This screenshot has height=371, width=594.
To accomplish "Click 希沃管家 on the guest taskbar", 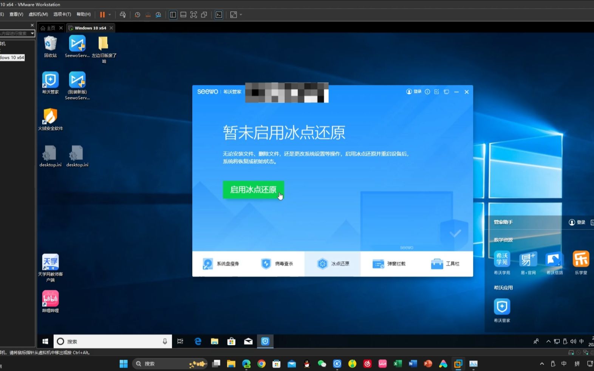I will pyautogui.click(x=265, y=342).
